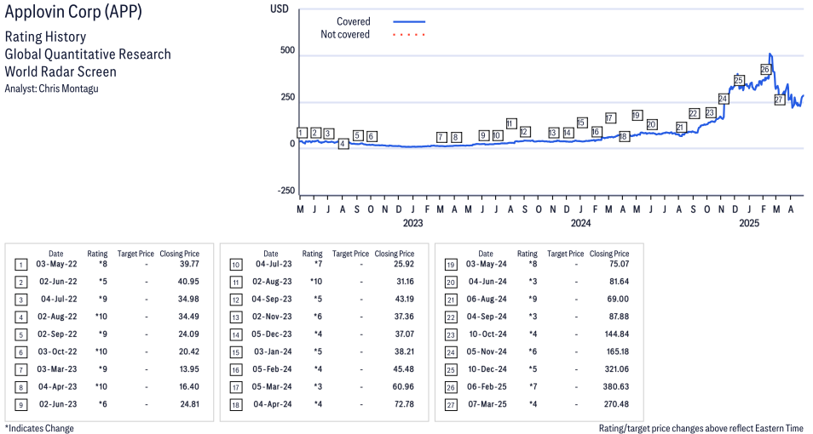813x434 pixels.
Task: Click the Not covered legend label
Action: (345, 34)
